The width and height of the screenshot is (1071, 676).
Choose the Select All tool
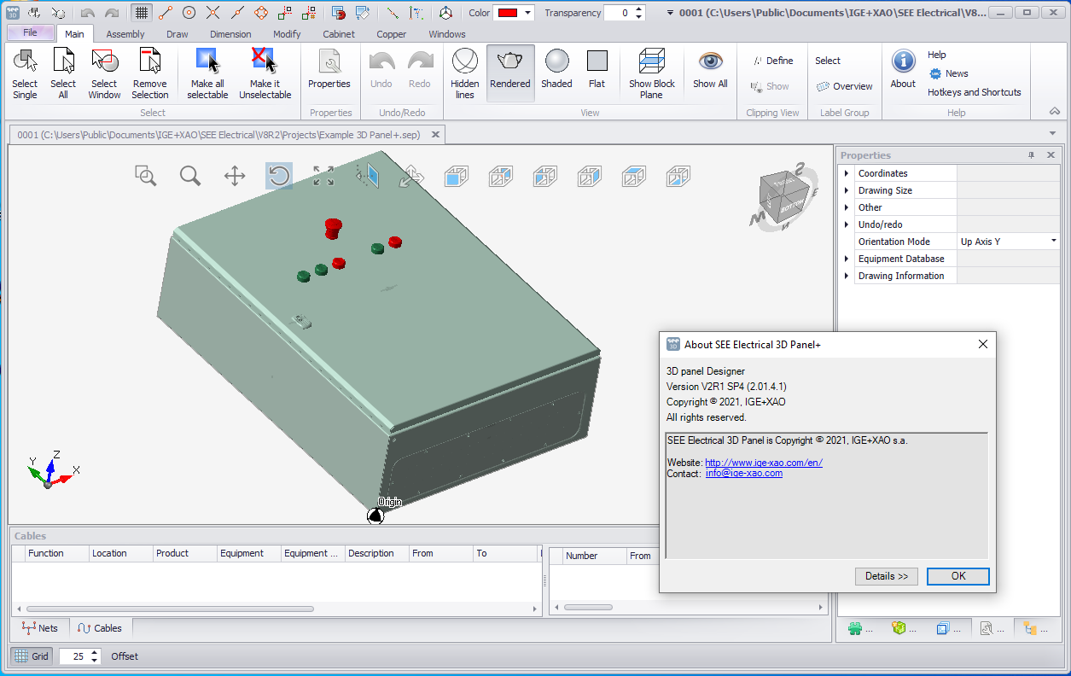click(63, 74)
